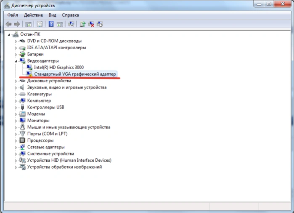Click the mouse icon for Мыши row

[22, 127]
